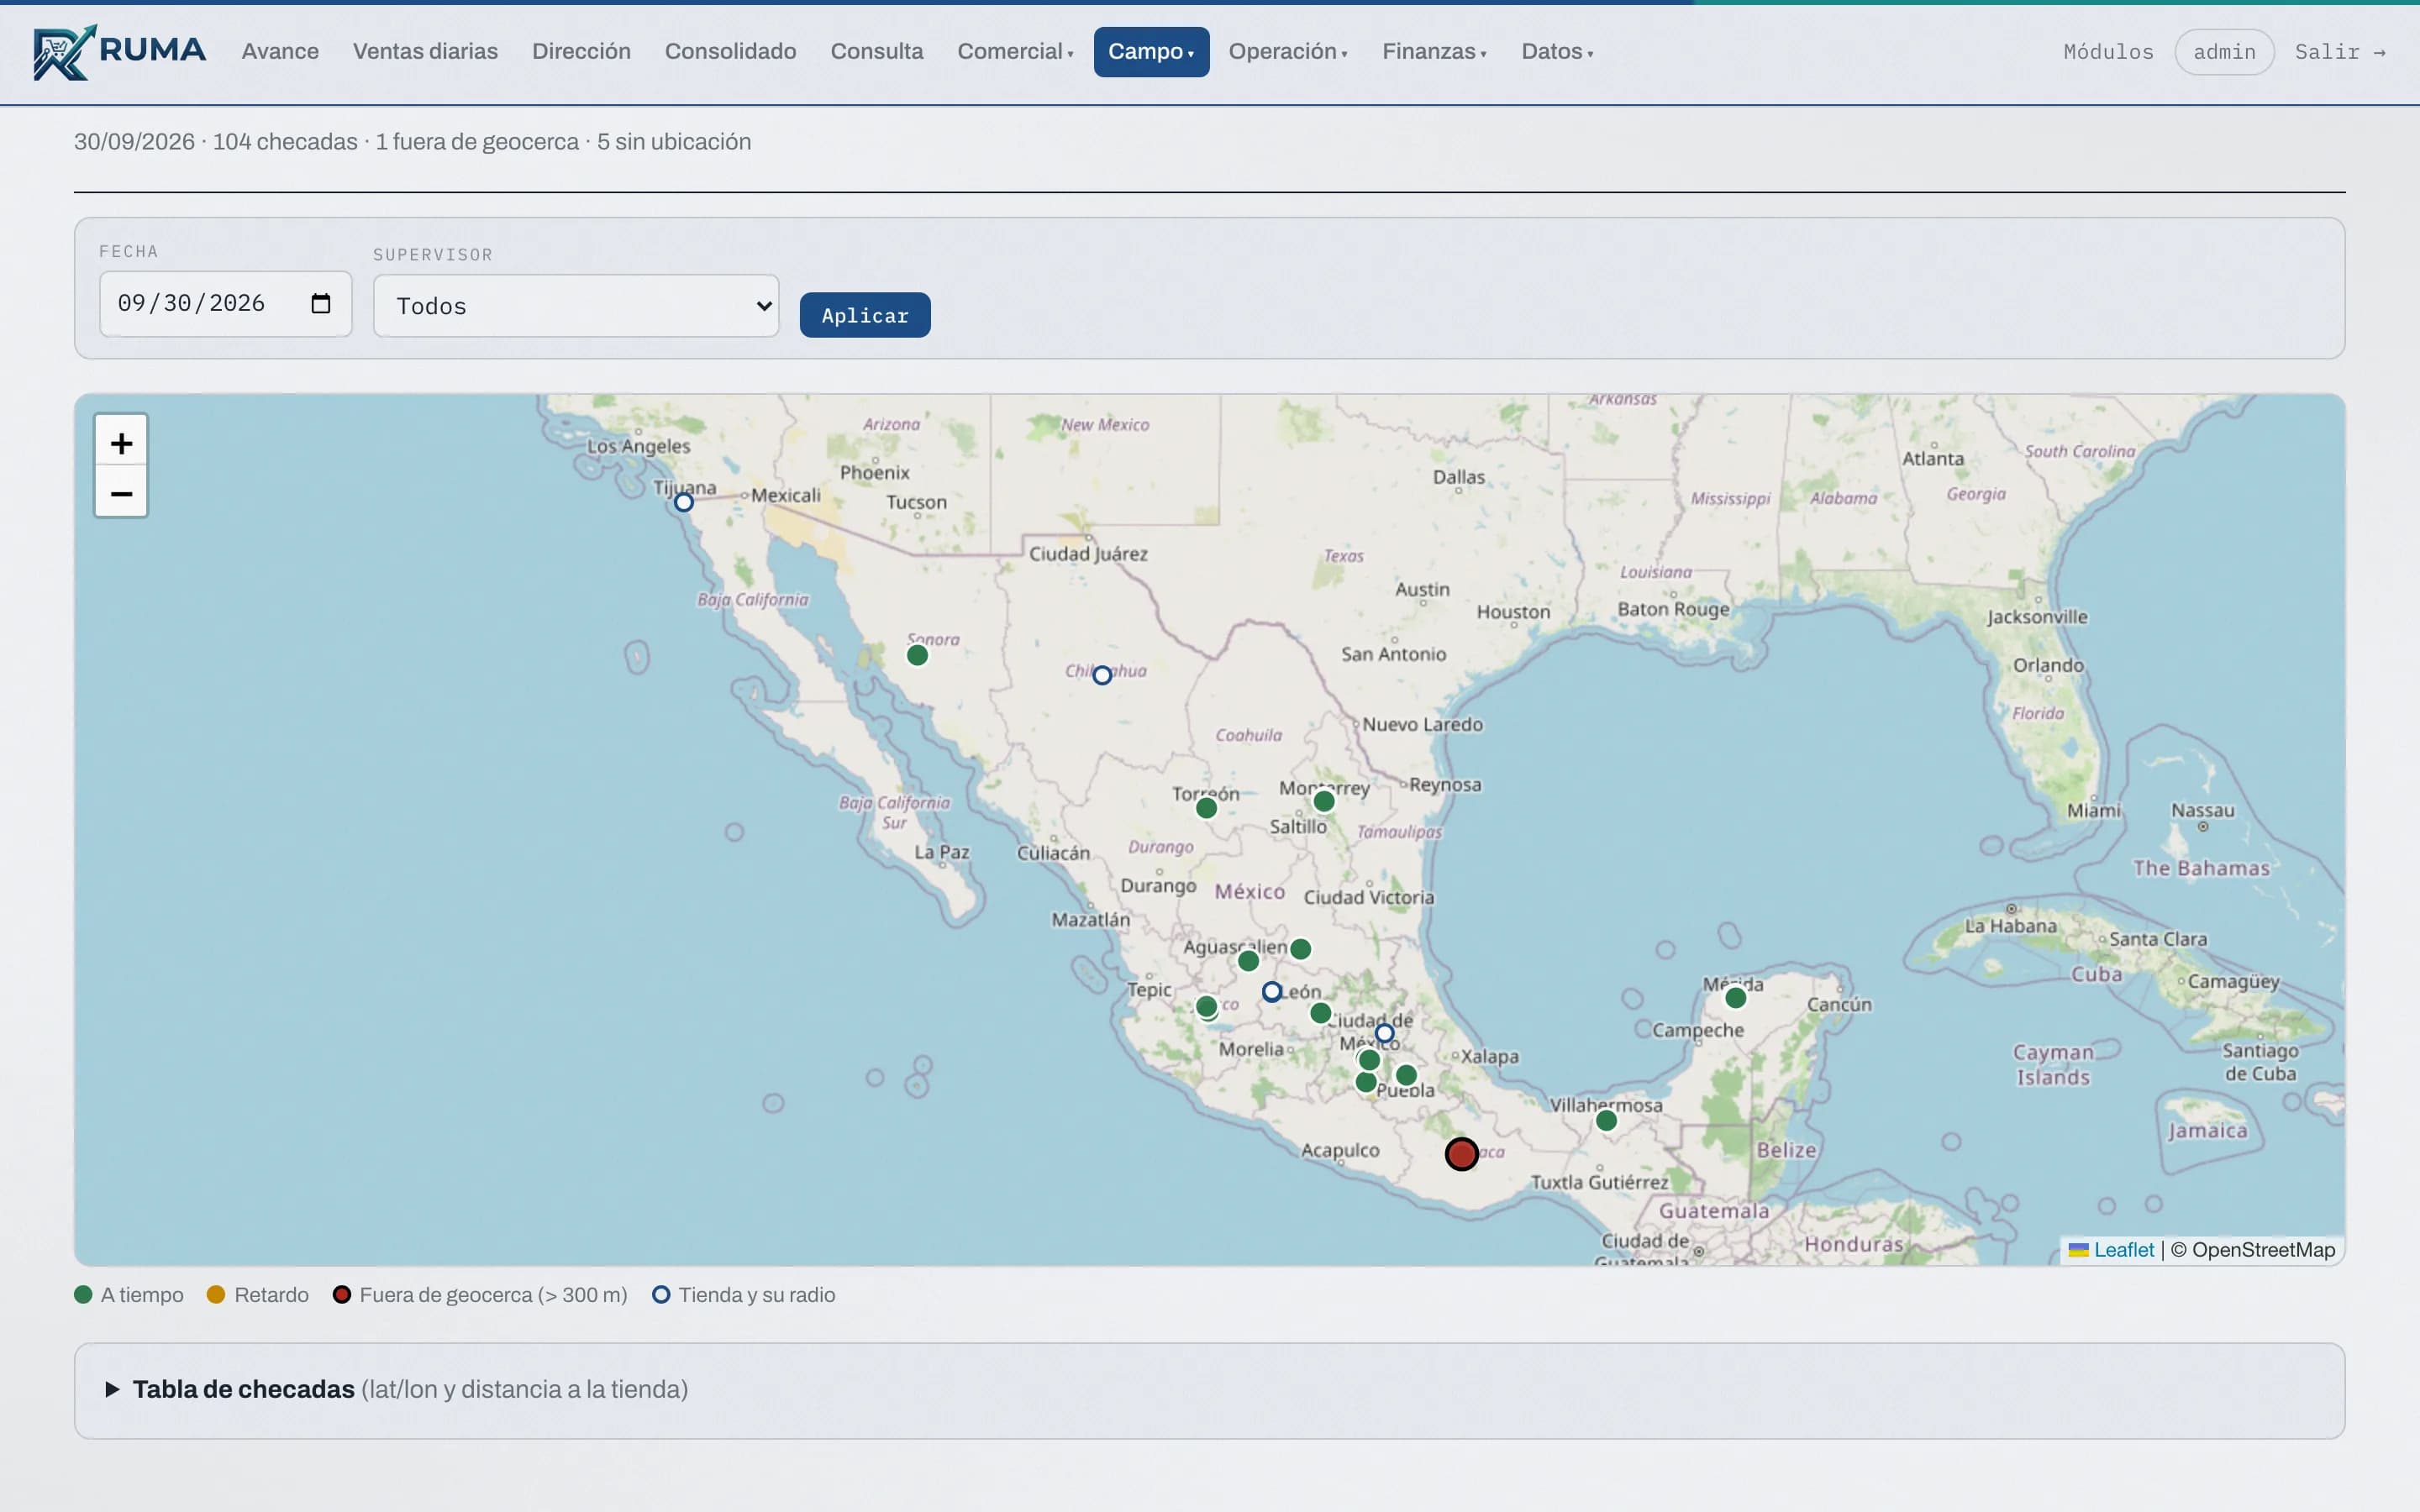The image size is (2420, 1512).
Task: Click the red out-of-geofence marker near Oaxaca
Action: [x=1461, y=1154]
